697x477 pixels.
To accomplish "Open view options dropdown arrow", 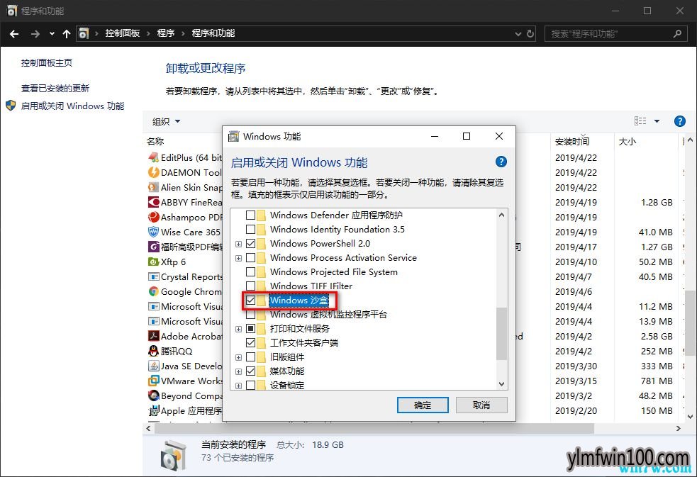I will [x=657, y=121].
